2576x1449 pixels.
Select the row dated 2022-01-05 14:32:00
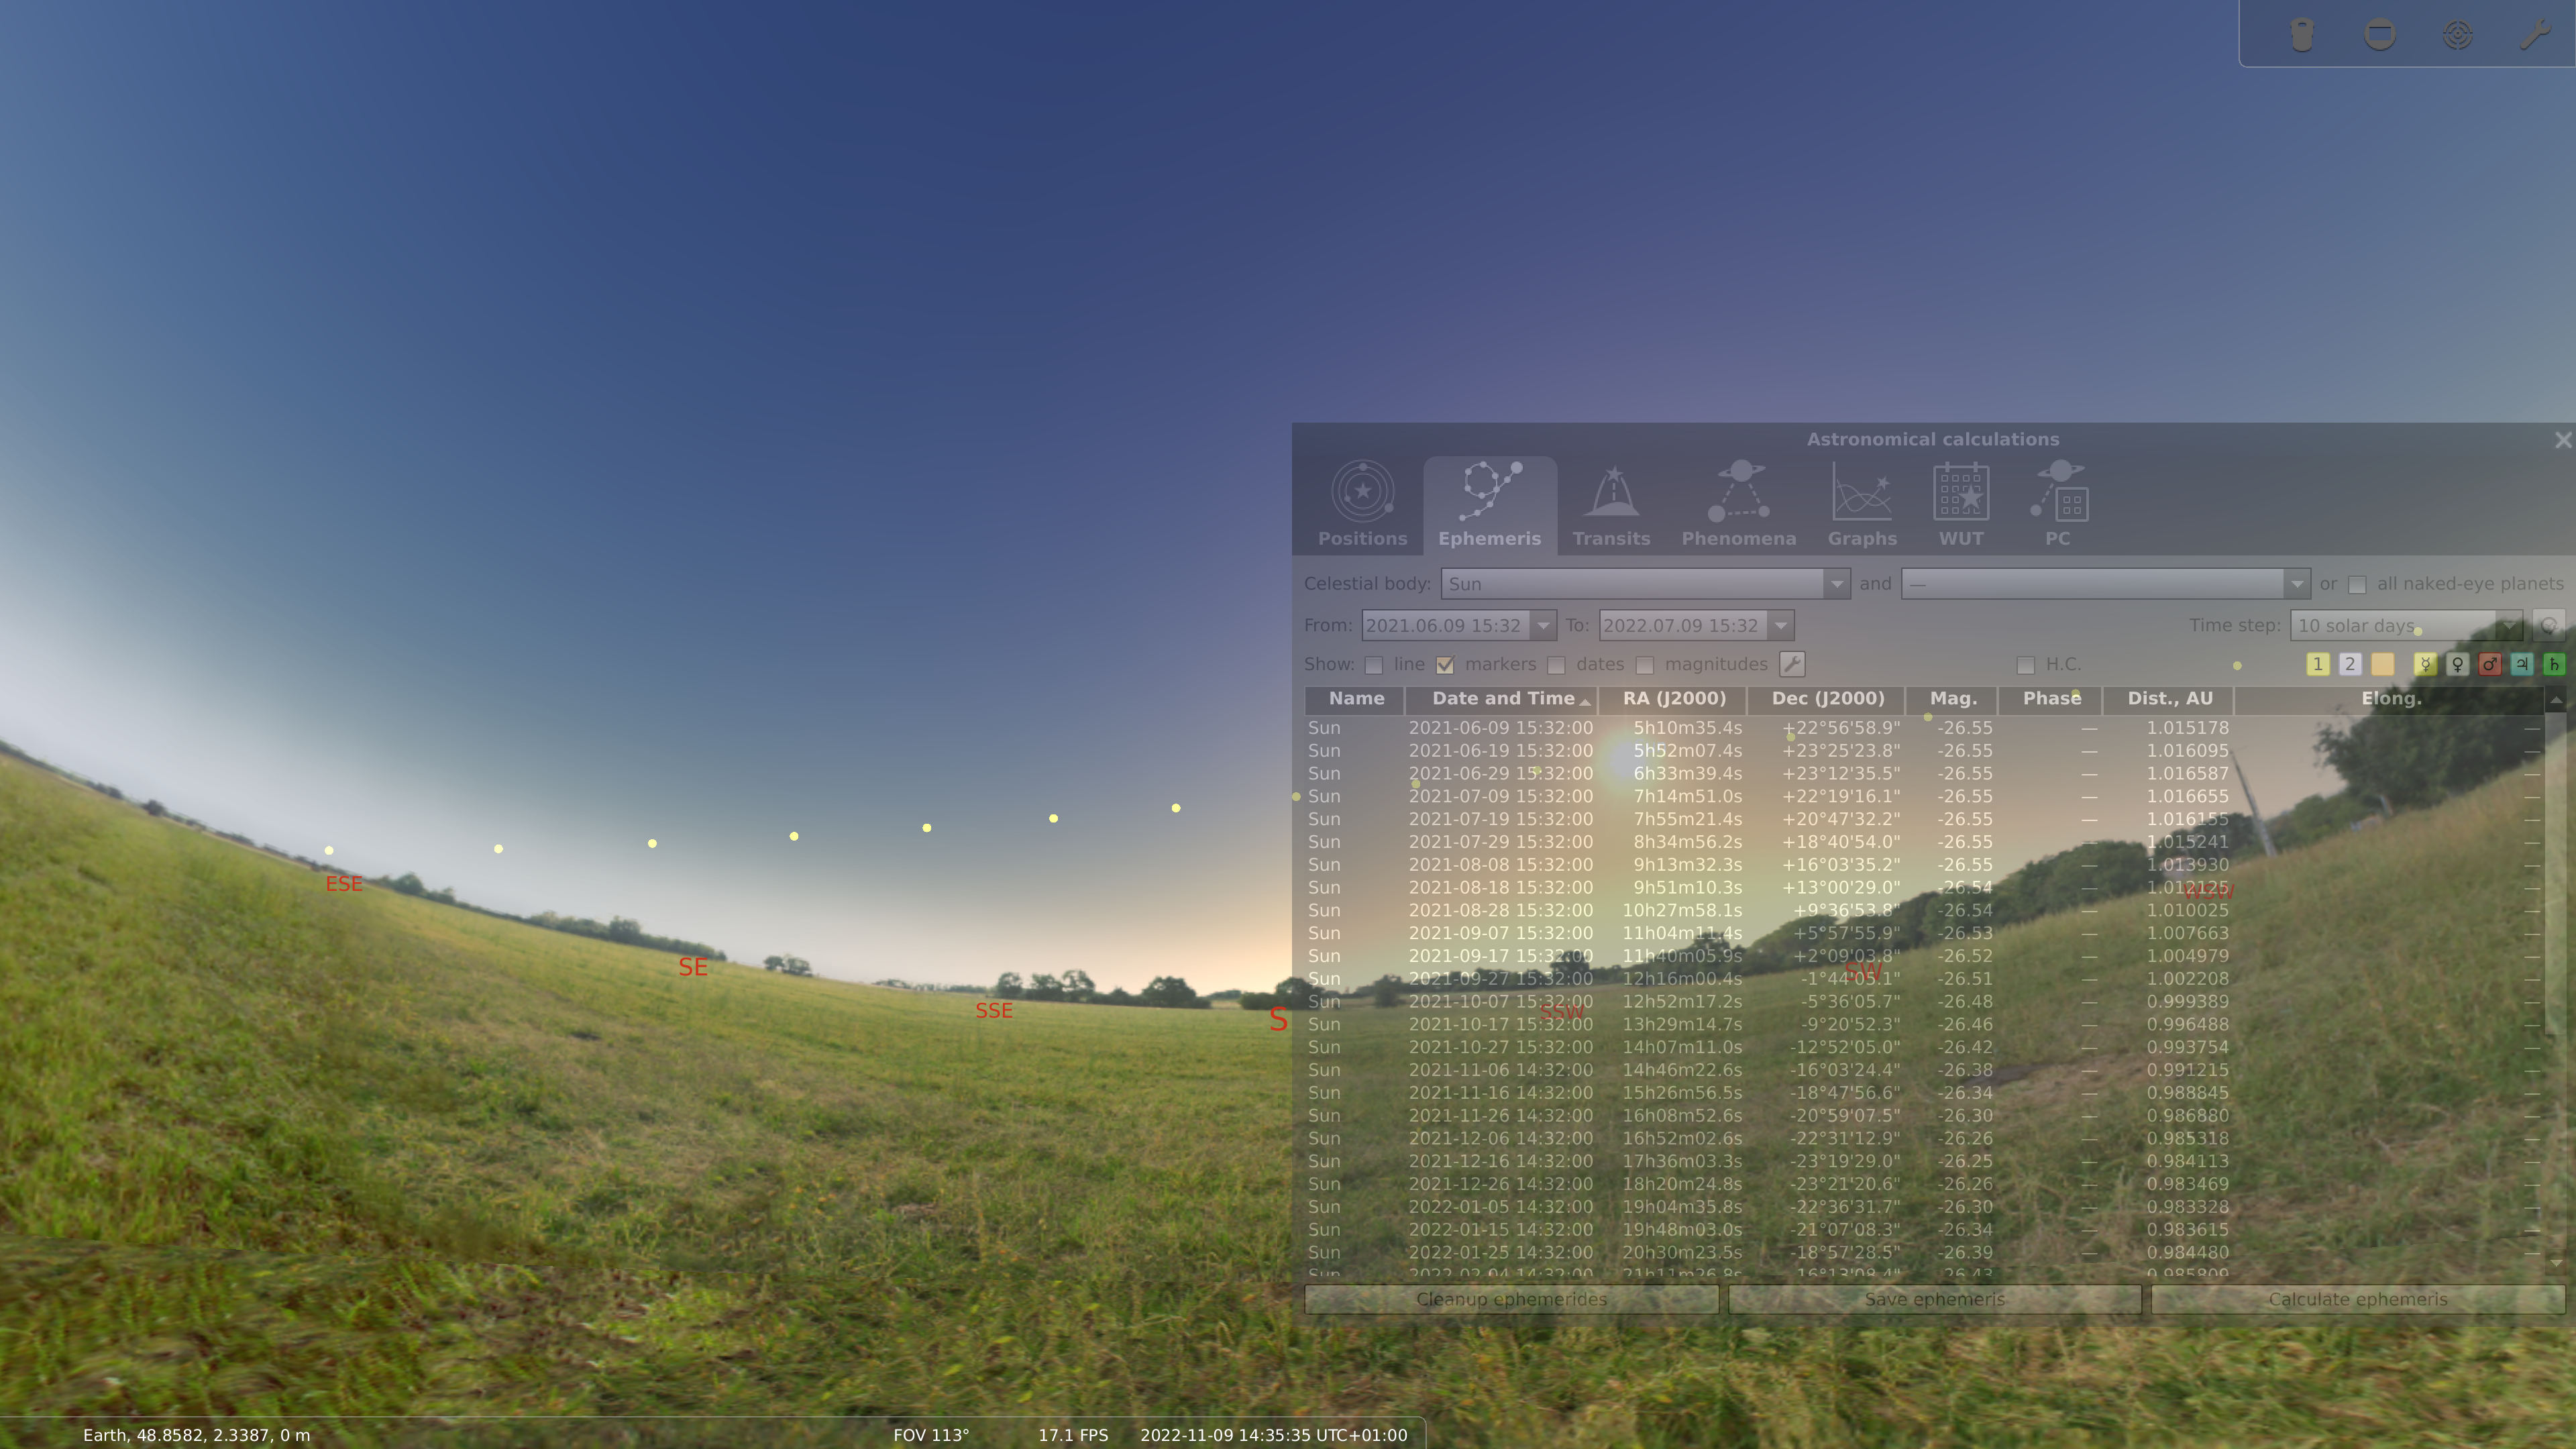point(1924,1207)
